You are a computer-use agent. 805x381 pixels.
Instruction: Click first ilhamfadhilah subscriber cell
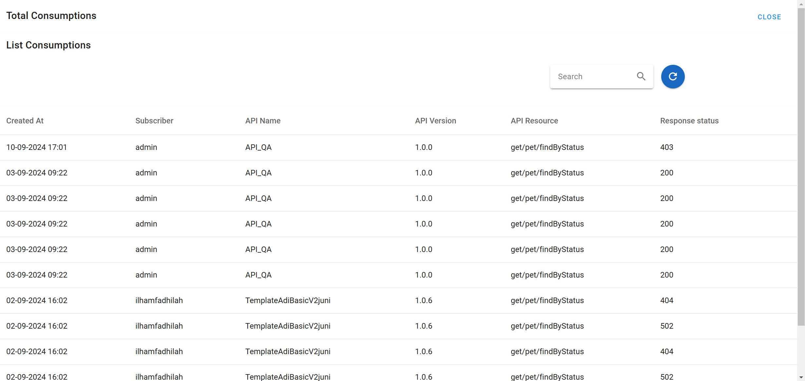[159, 300]
